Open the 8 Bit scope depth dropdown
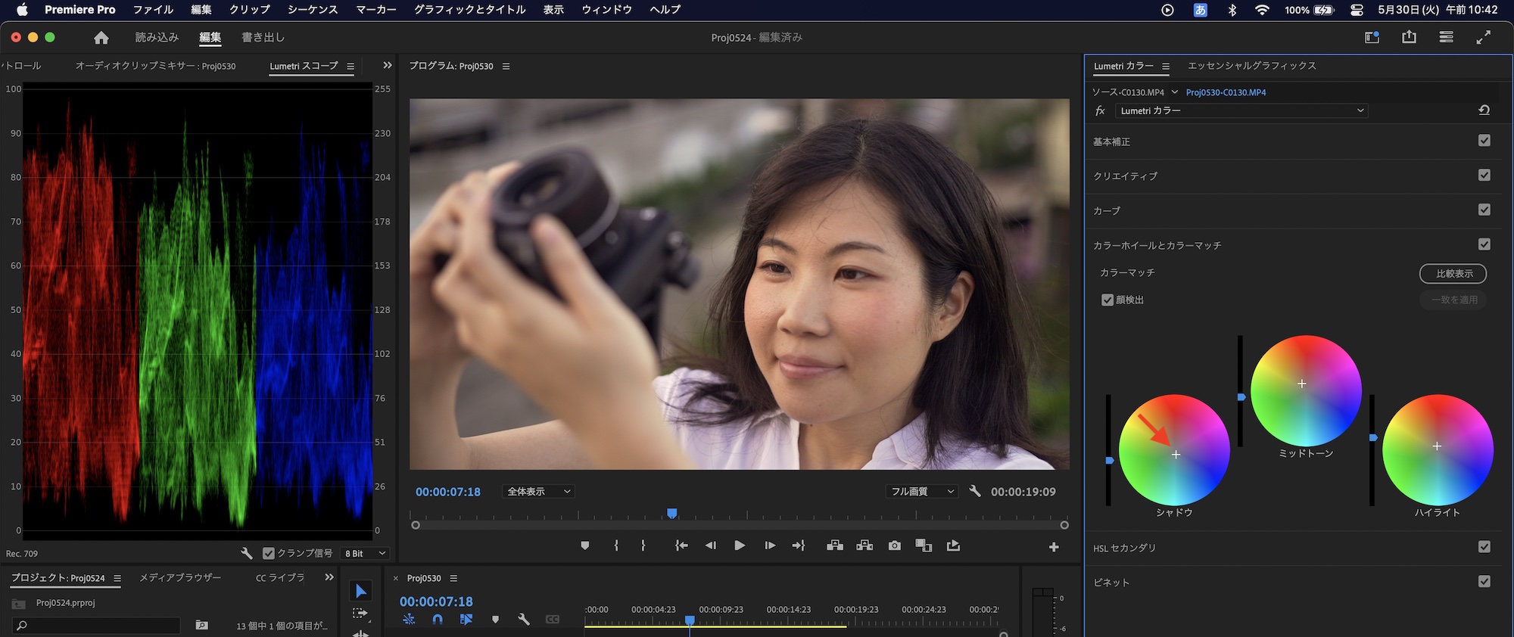 366,553
